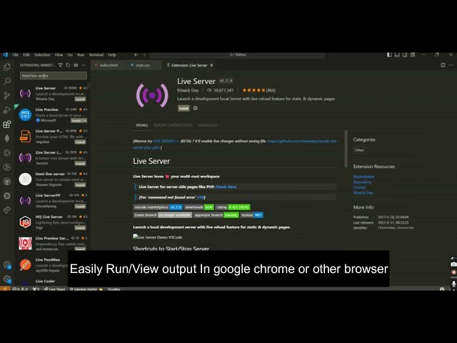Click the VS Code logo icon
This screenshot has height=343, width=457.
pyautogui.click(x=5, y=54)
